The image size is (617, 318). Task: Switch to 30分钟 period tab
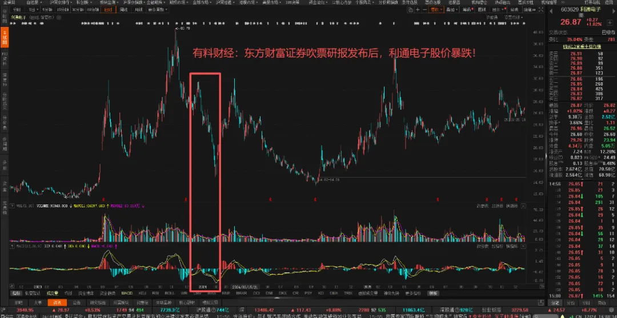click(78, 10)
